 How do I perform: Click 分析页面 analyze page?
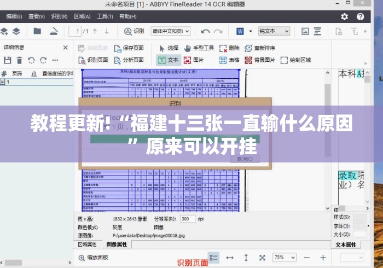129,60
